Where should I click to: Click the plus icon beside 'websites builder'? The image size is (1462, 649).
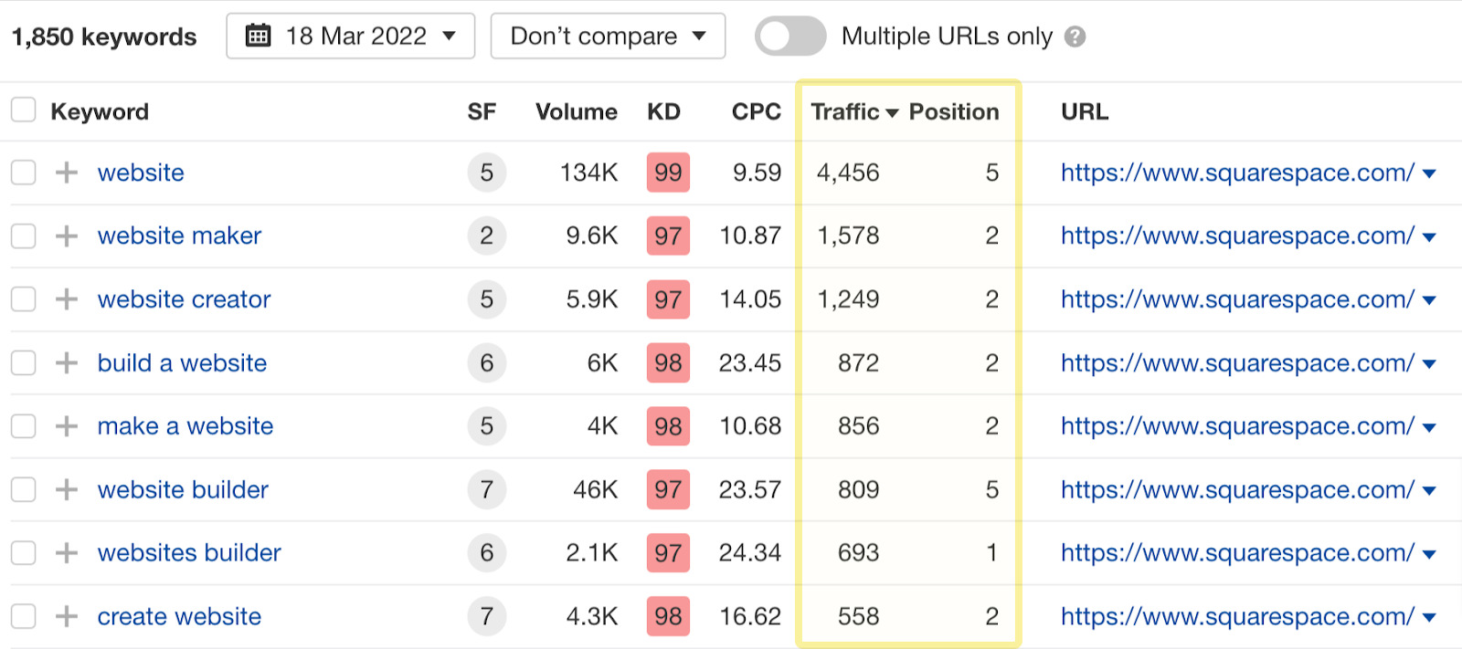tap(66, 553)
